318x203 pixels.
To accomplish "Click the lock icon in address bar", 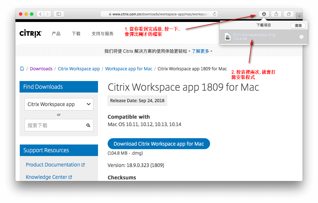I will tap(110, 14).
